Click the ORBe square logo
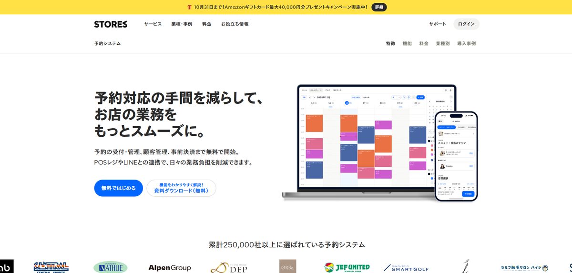 [287, 266]
